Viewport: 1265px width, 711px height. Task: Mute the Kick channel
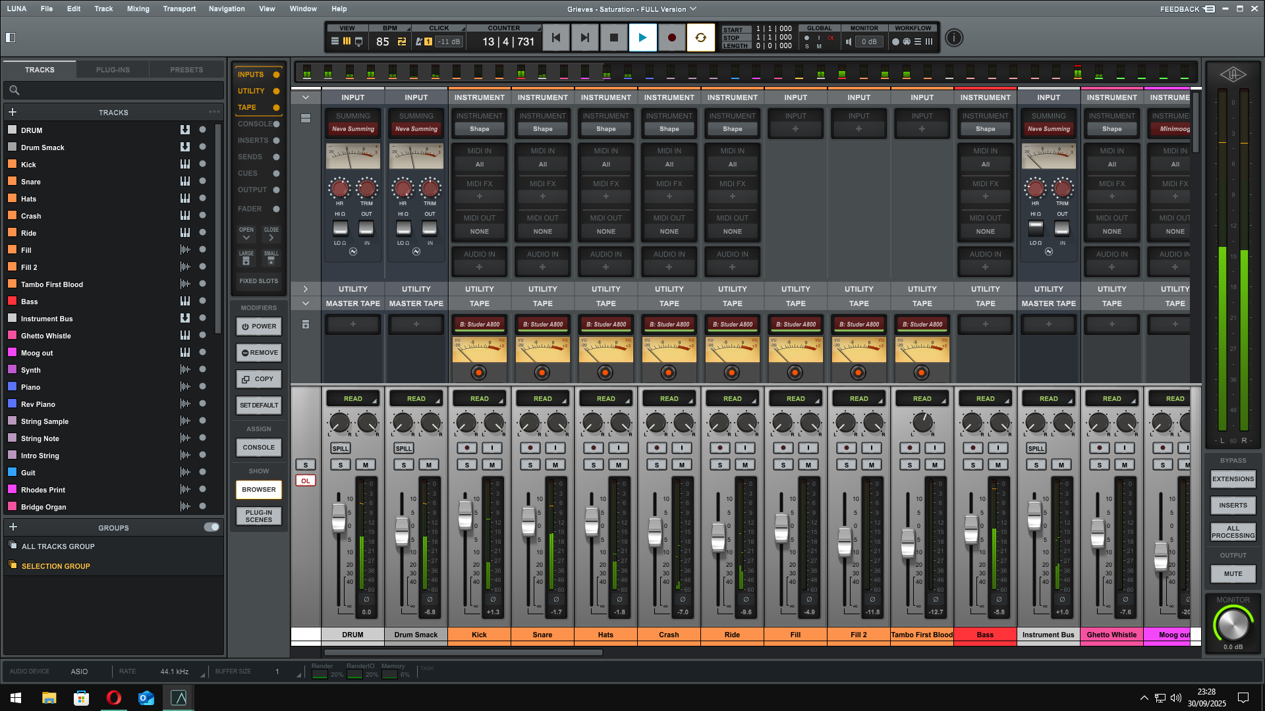[492, 465]
